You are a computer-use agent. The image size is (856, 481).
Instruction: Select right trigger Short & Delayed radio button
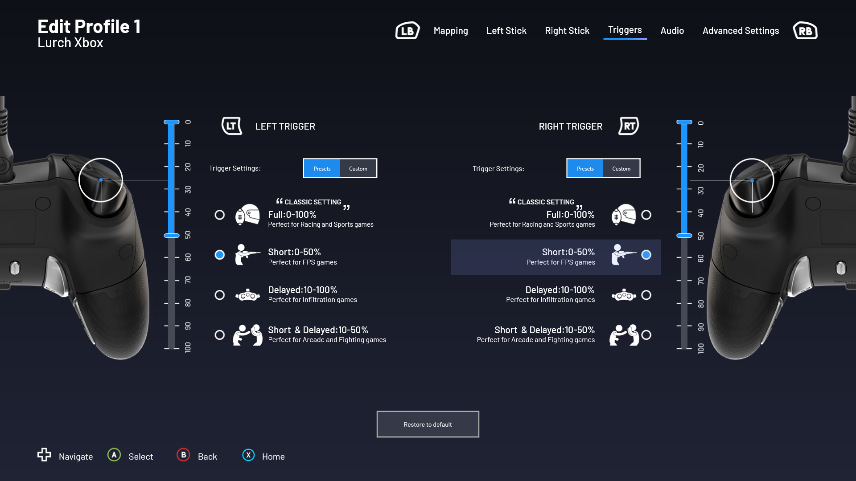(646, 335)
